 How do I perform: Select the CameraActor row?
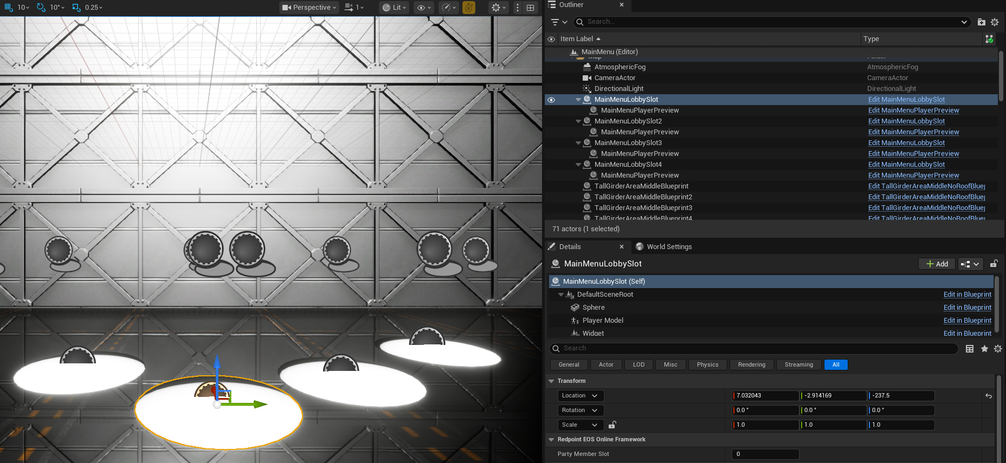tap(771, 78)
